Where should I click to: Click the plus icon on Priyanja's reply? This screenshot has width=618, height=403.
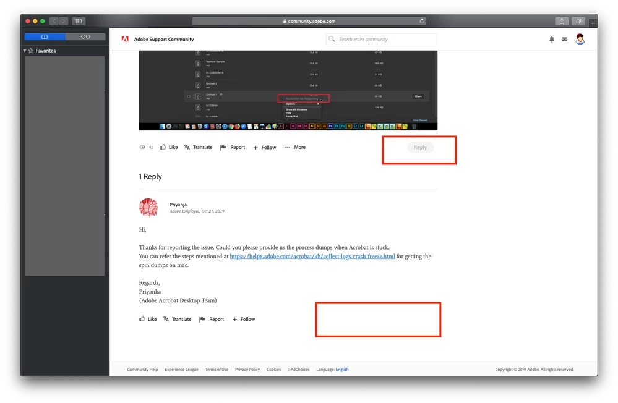(234, 320)
